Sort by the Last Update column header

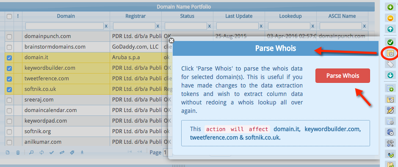point(239,16)
